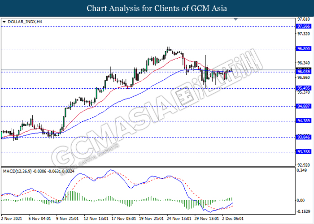This screenshot has width=314, height=224.
Task: Click the 0.00 MACD scale value
Action: (301, 201)
